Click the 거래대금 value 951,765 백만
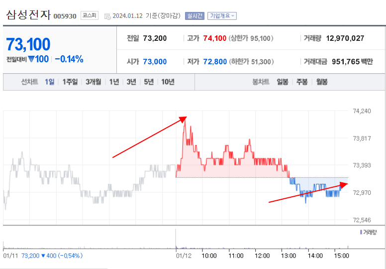386x269 pixels. coord(352,62)
